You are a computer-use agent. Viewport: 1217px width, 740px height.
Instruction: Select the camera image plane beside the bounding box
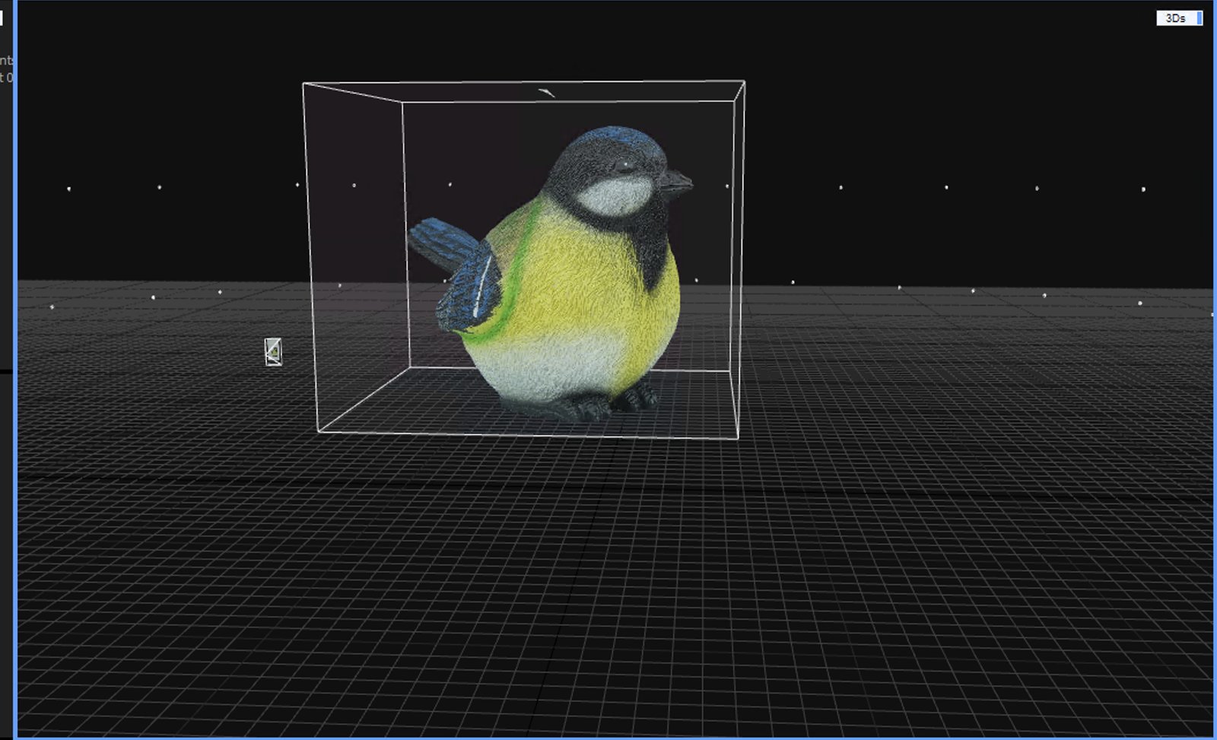(274, 352)
